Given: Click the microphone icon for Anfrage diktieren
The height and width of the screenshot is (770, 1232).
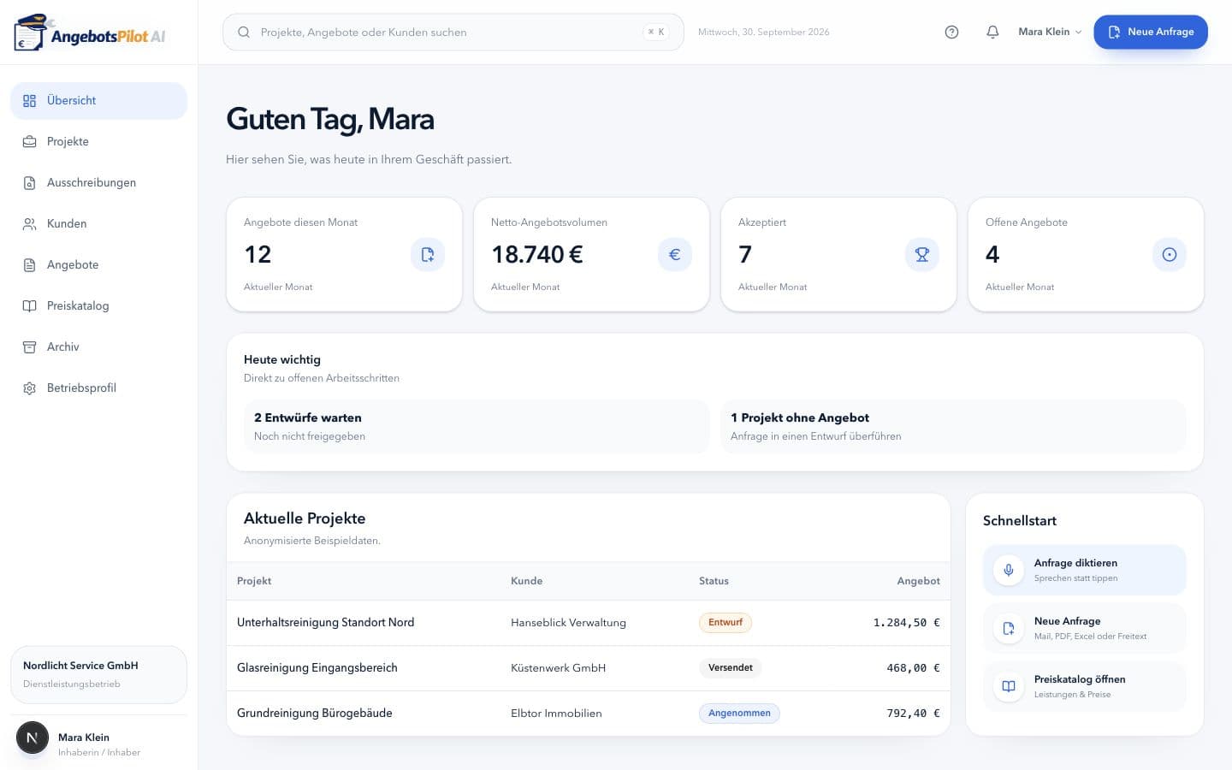Looking at the screenshot, I should coord(1009,570).
